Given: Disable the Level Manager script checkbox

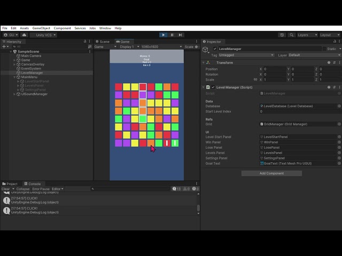Looking at the screenshot, I should point(213,87).
